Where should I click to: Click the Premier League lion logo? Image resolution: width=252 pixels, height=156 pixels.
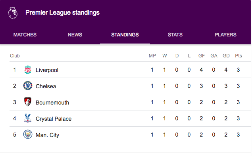(x=13, y=13)
